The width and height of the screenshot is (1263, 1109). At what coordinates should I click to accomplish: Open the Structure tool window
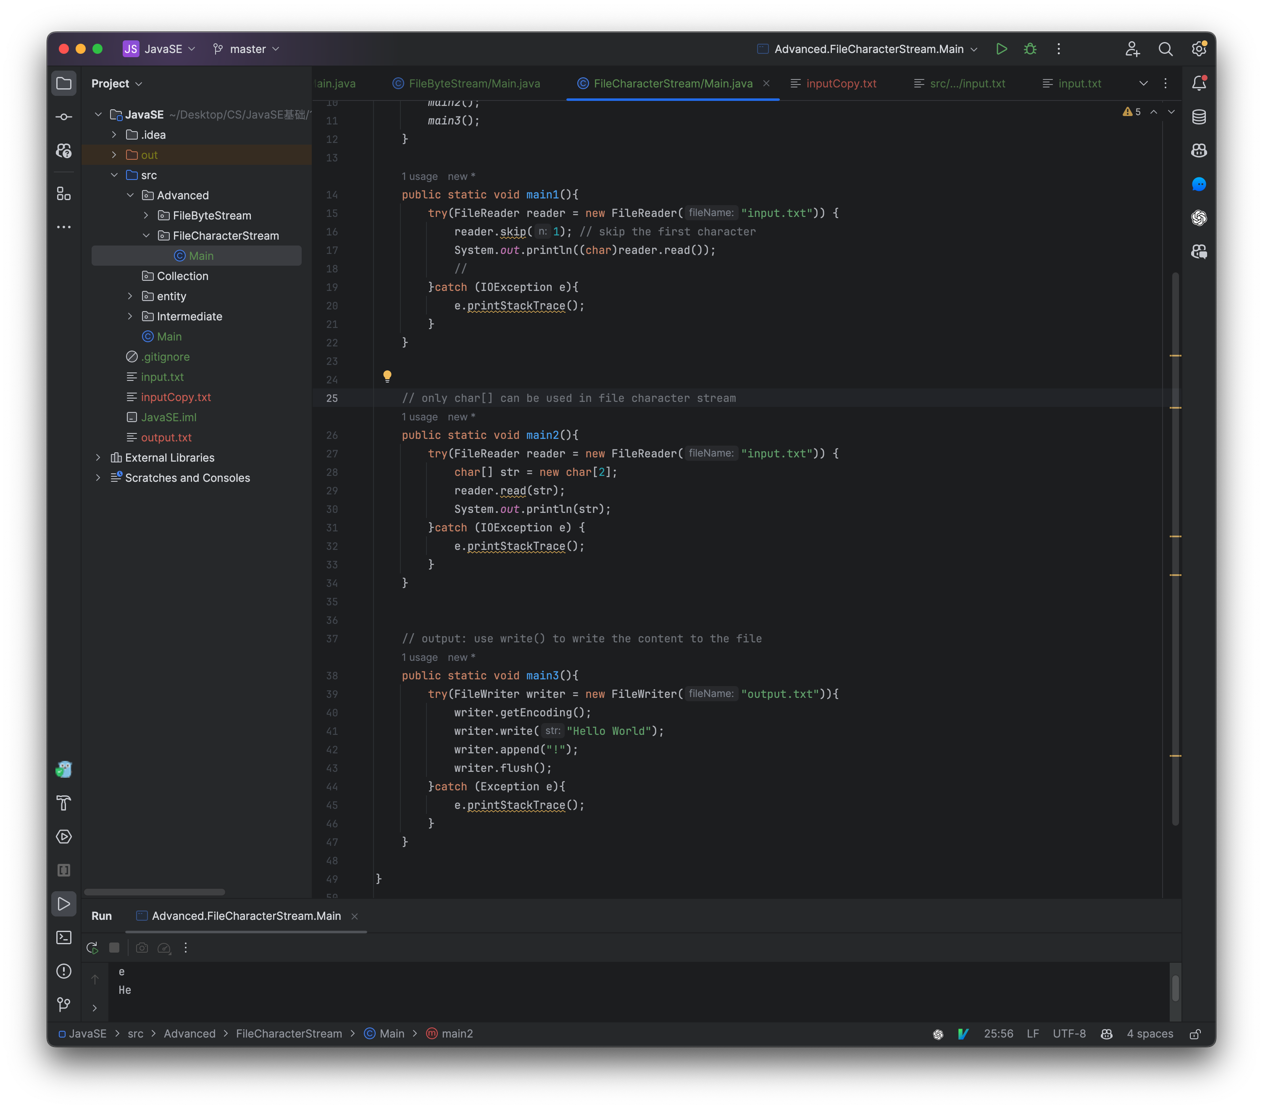pos(63,193)
